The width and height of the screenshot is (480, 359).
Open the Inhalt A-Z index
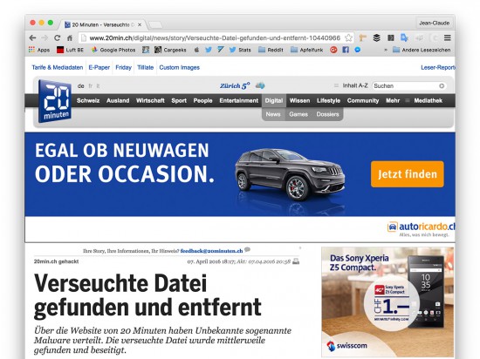click(355, 85)
